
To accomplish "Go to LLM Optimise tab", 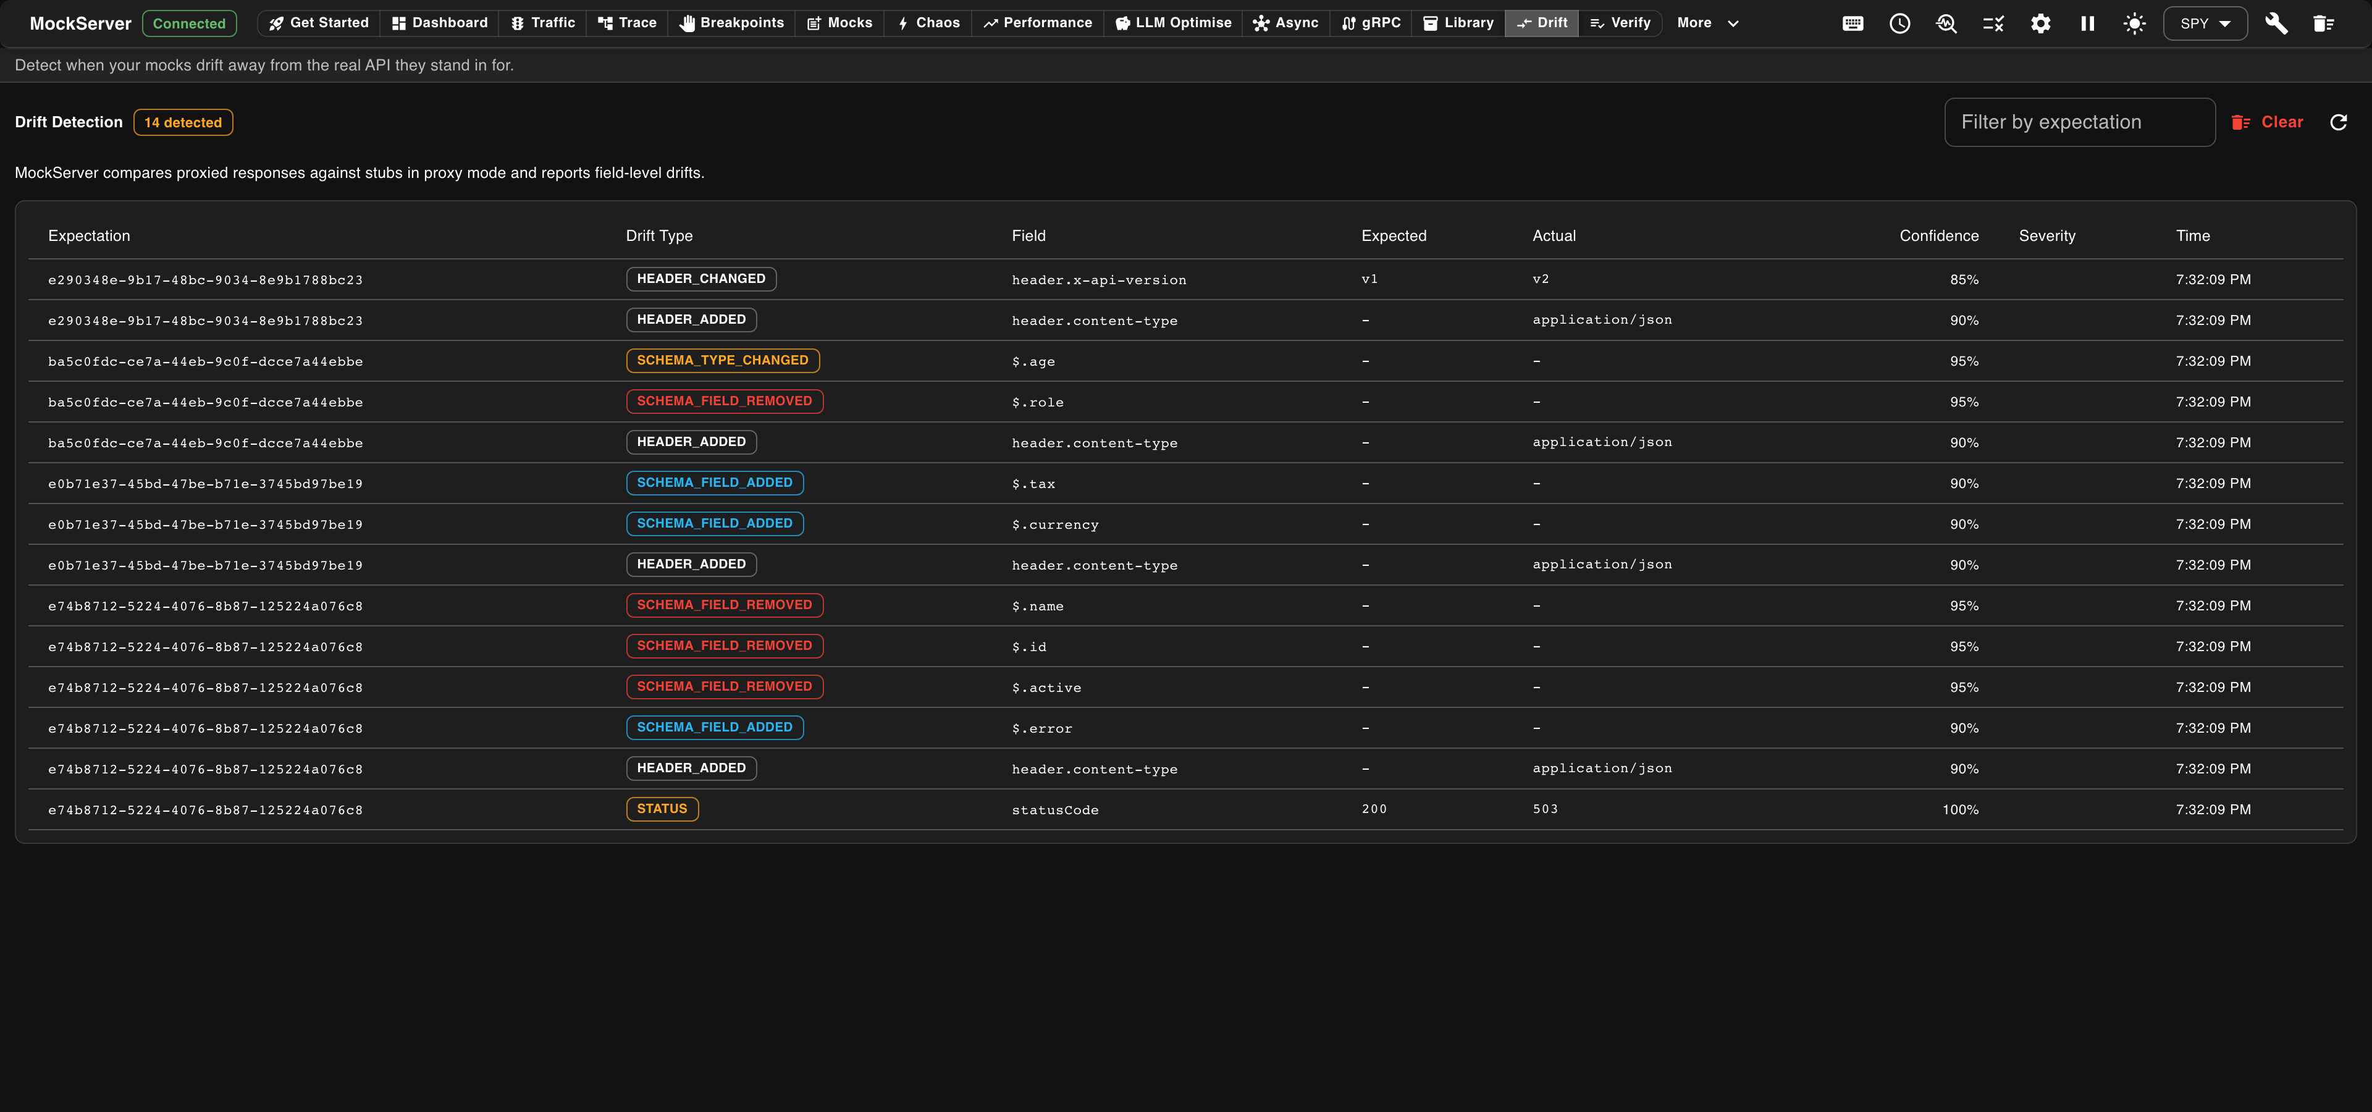I will (1173, 23).
